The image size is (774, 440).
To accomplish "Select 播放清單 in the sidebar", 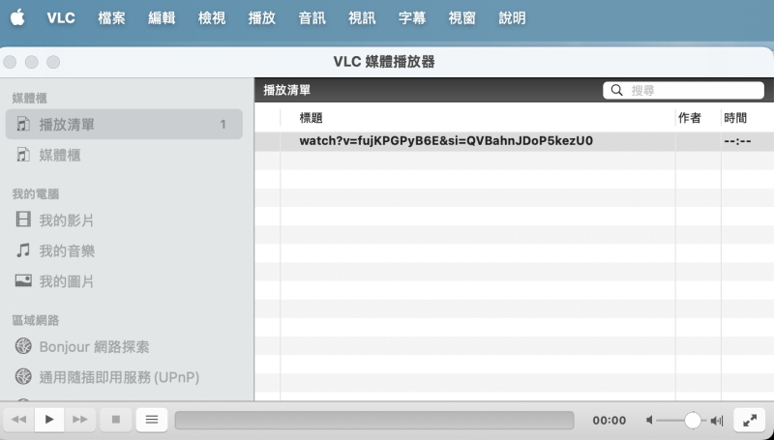I will [x=124, y=125].
